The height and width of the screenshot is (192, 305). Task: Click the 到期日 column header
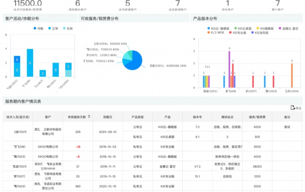tap(108, 117)
